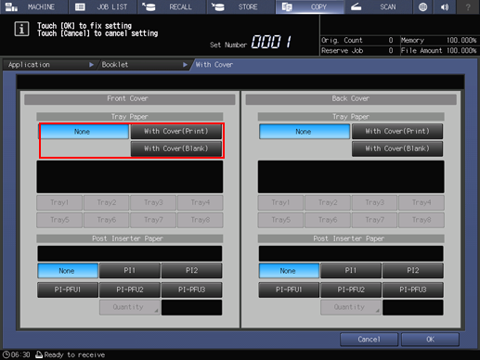Choose Tray2 under Back Cover
The height and width of the screenshot is (360, 480).
click(x=328, y=202)
